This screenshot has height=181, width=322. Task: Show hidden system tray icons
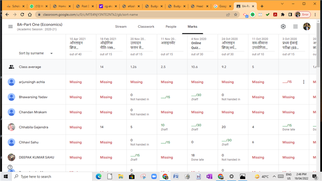(274, 176)
